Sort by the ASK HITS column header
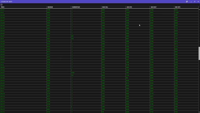 point(129,7)
